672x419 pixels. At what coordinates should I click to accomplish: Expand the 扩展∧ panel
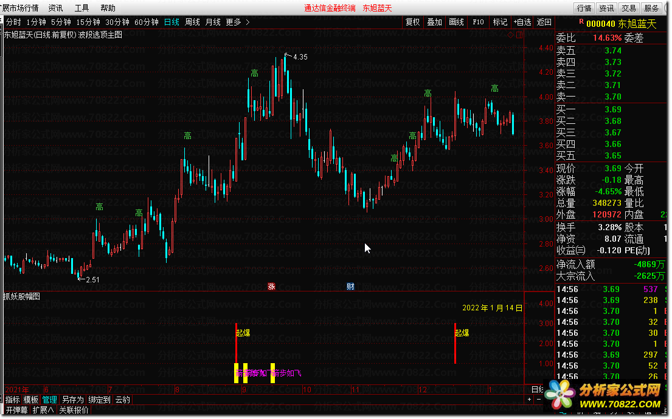43,410
